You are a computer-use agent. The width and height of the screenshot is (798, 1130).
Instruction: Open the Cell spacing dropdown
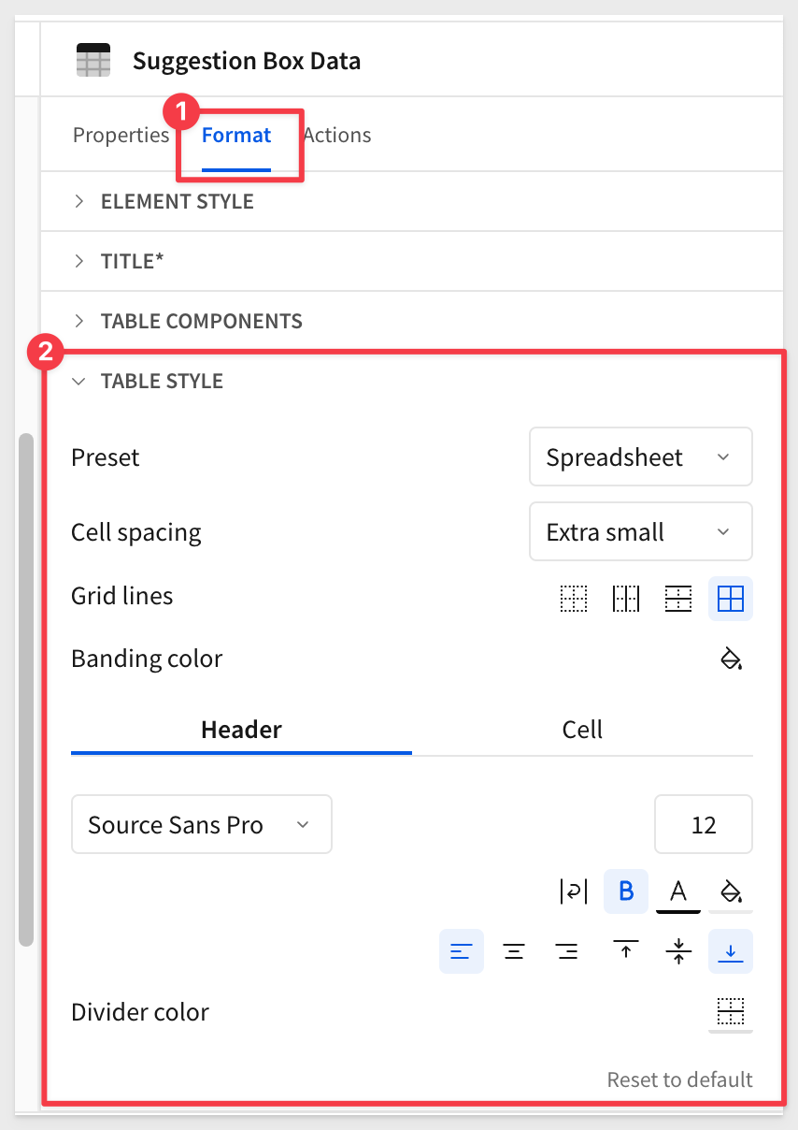(x=641, y=531)
